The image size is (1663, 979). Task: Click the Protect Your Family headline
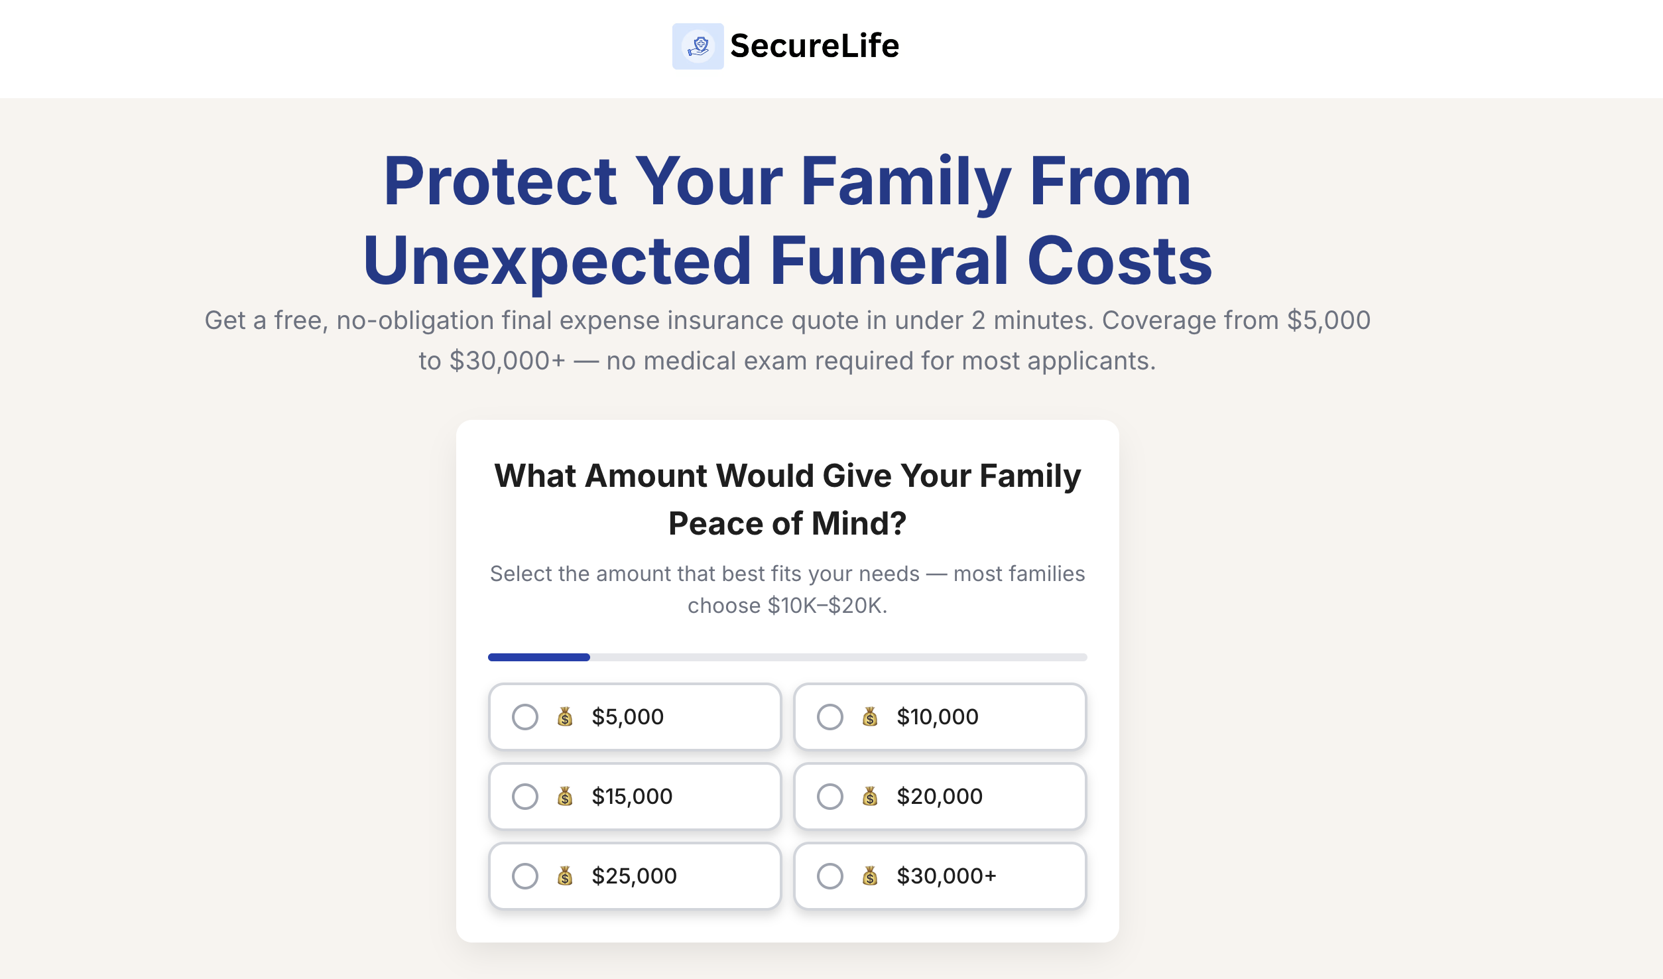point(788,220)
